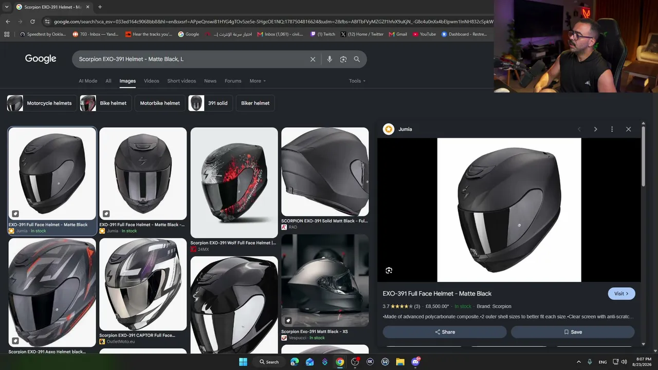Screen dimensions: 658x370
Task: Click the browser address bar URL
Action: point(273,22)
